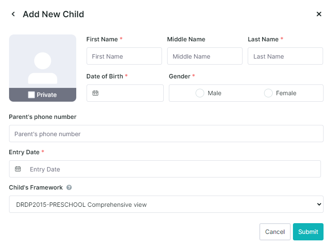Open the Child's Framework dropdown
Viewport: 333px width, 249px height.
pyautogui.click(x=166, y=204)
